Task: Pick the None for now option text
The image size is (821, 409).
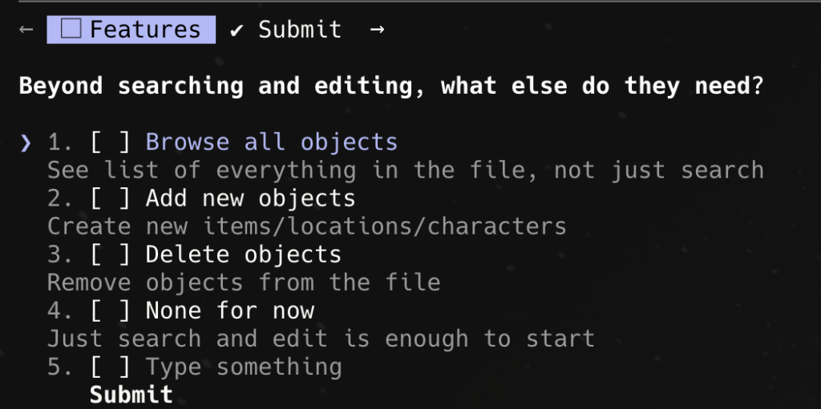Action: tap(229, 311)
